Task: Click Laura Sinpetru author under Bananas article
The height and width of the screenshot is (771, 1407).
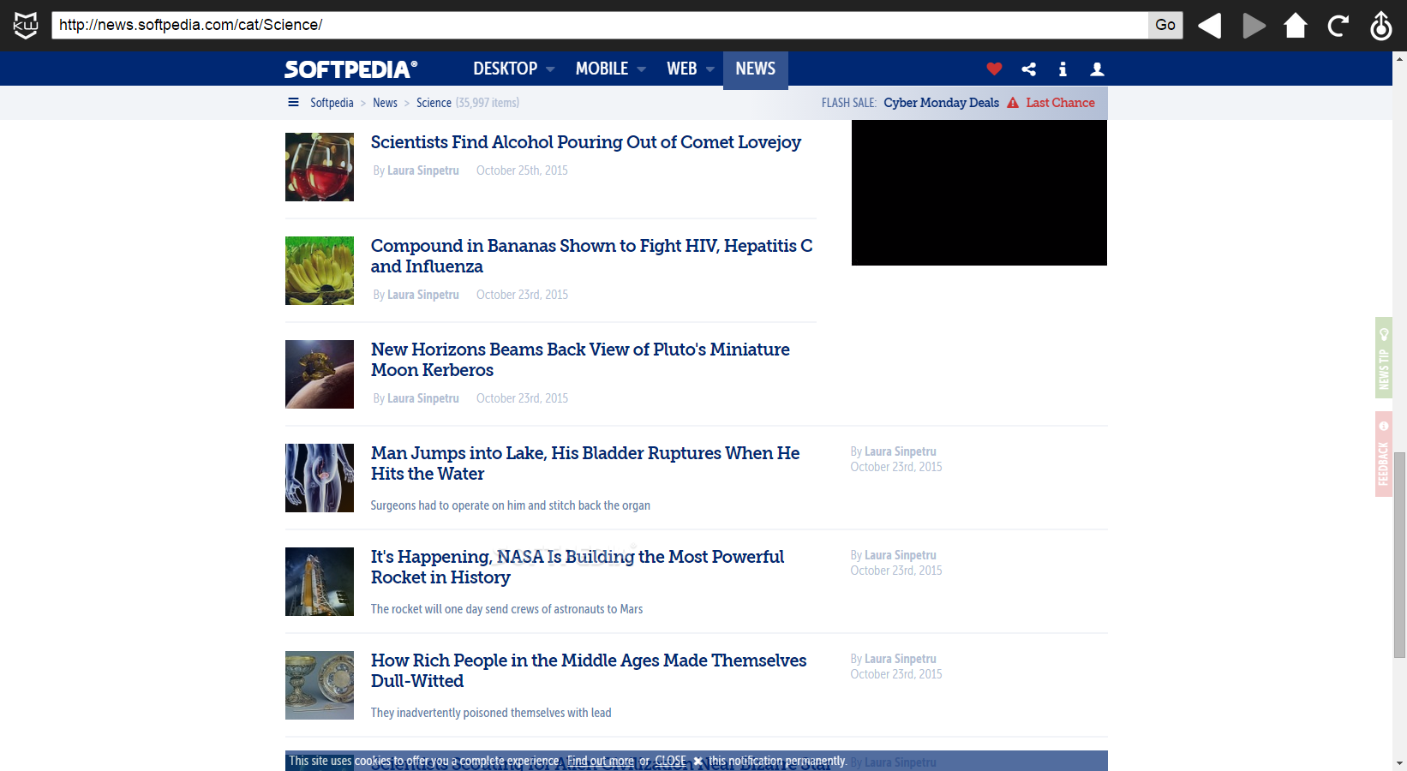Action: coord(423,295)
